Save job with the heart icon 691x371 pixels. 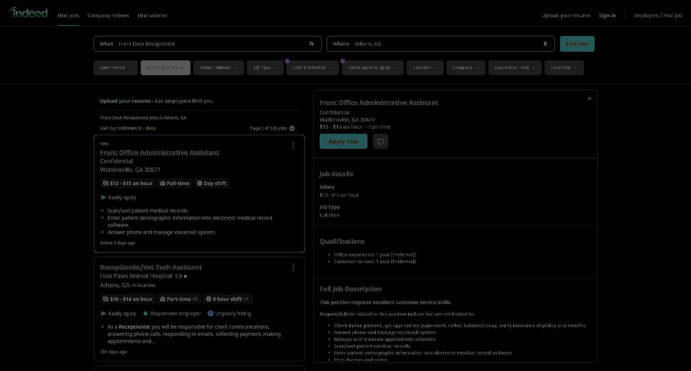381,141
